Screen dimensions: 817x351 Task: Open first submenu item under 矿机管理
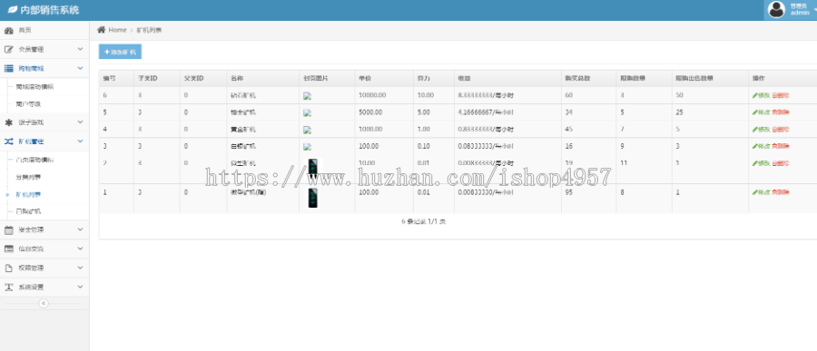pos(34,160)
